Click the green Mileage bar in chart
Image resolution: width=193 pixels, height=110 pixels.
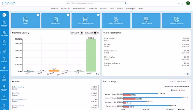pyautogui.click(x=91, y=55)
